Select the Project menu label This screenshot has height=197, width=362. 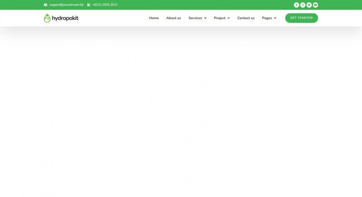click(219, 18)
